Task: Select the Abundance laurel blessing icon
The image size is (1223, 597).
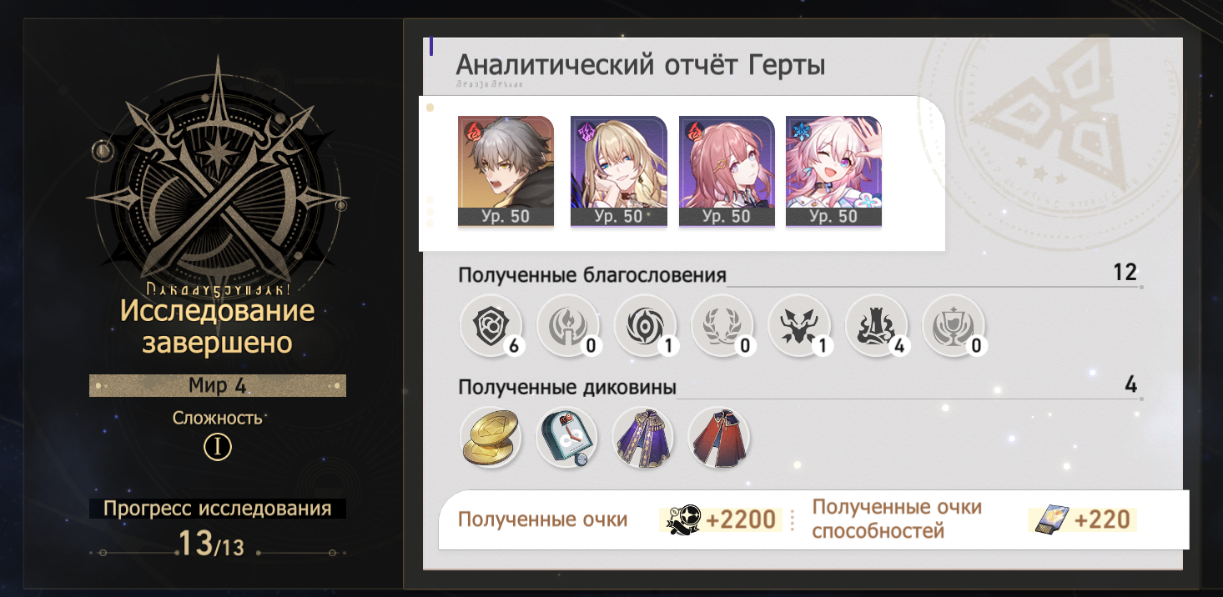Action: (x=722, y=326)
